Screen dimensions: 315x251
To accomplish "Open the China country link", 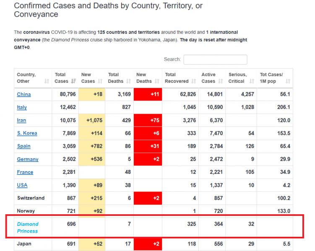I will click(24, 95).
